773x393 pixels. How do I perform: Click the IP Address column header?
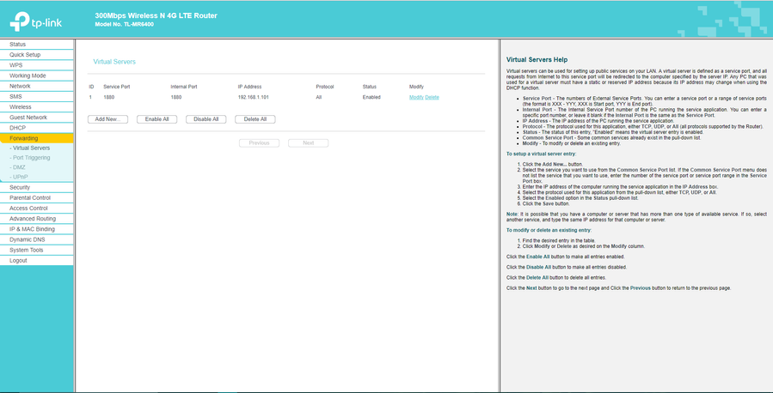249,87
